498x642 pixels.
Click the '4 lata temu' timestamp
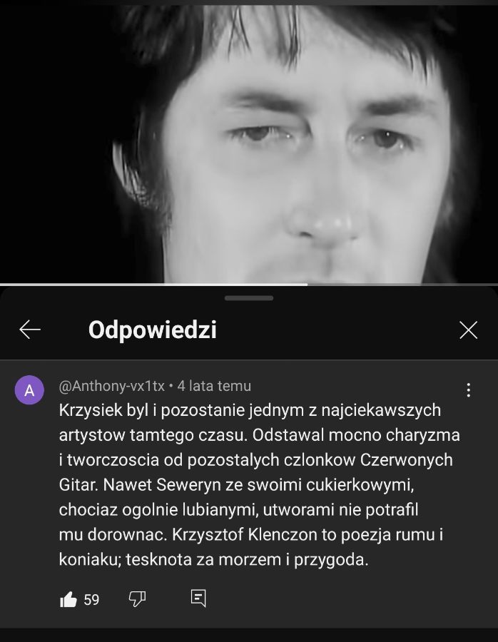(214, 386)
